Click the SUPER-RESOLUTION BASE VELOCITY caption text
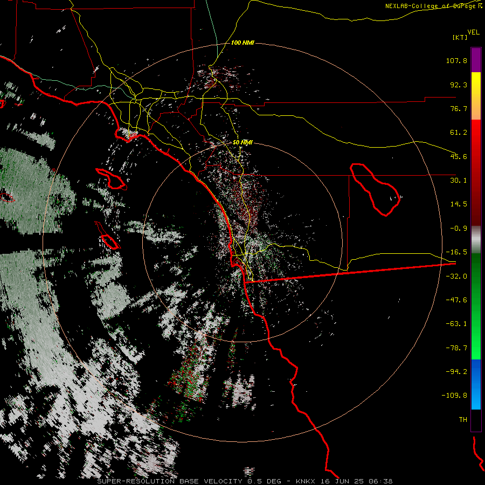 [x=171, y=481]
